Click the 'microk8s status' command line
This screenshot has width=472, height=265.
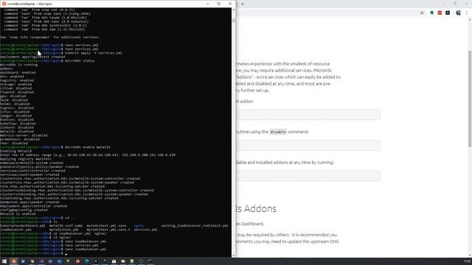80,60
